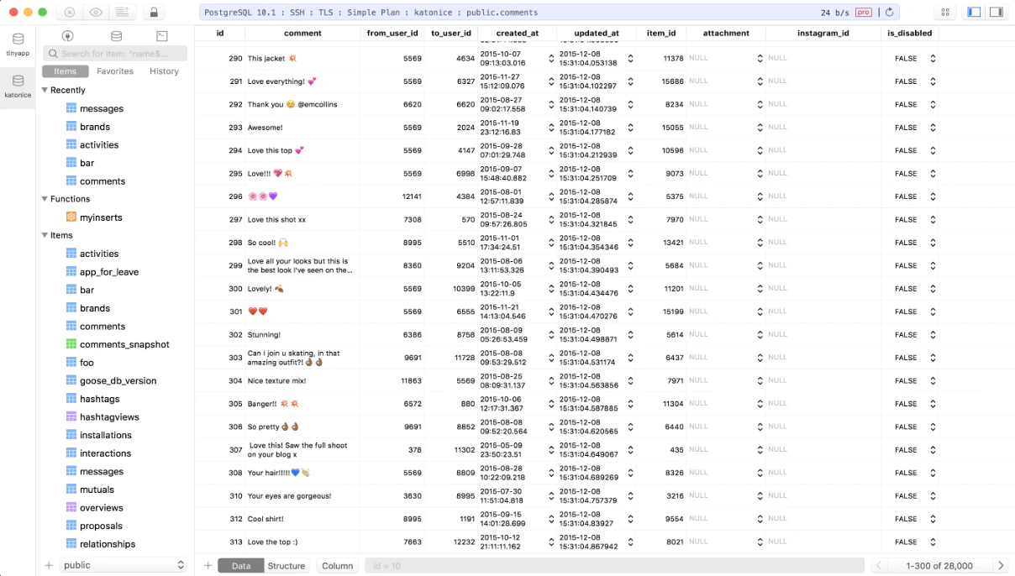Click the red pro badge

pyautogui.click(x=864, y=13)
